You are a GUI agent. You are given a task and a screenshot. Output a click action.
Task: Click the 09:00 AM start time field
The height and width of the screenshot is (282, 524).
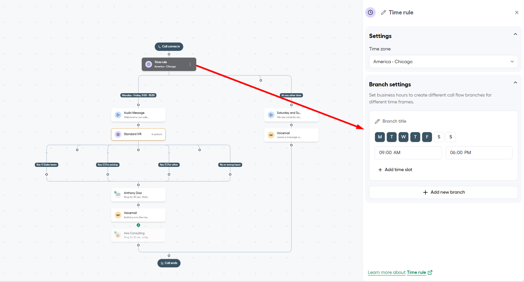(x=408, y=153)
